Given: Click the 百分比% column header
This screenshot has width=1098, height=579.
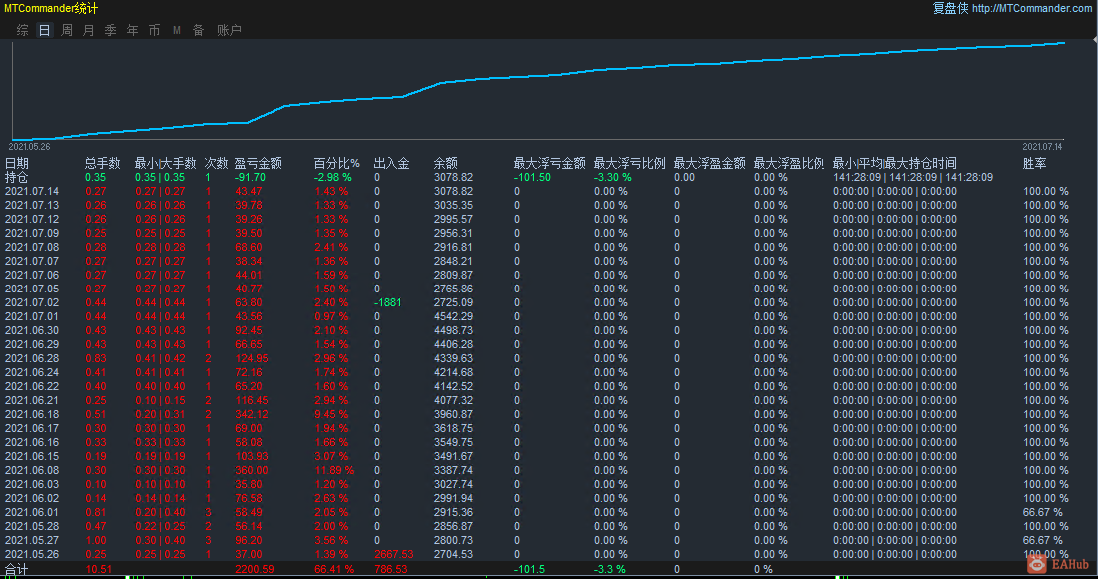Looking at the screenshot, I should click(x=336, y=163).
